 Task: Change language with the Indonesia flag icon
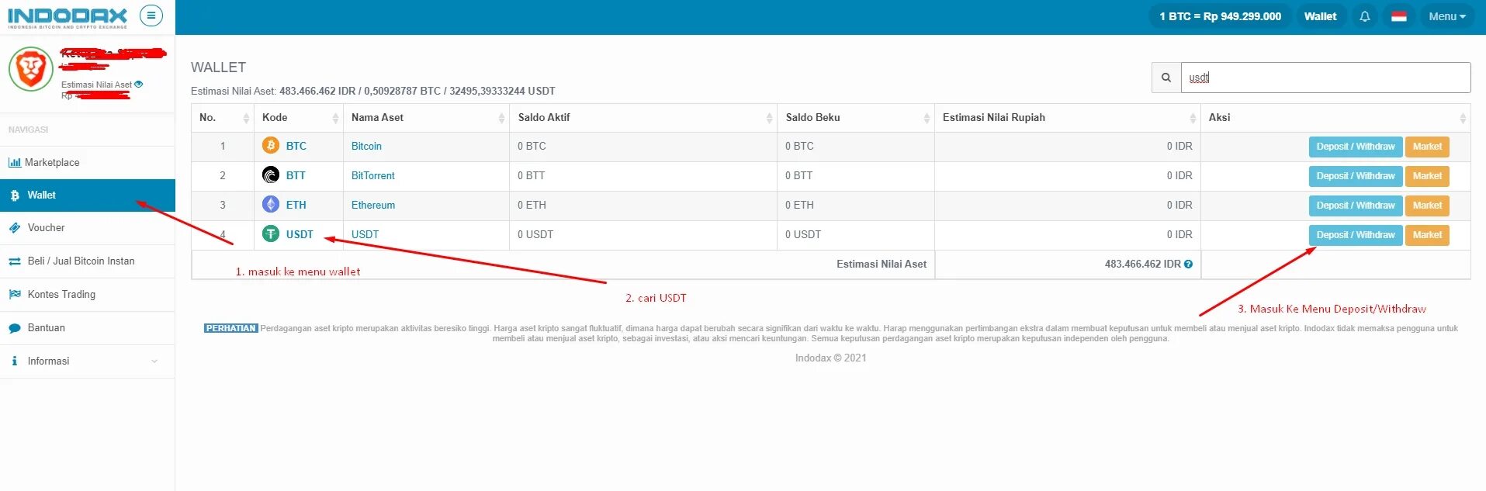pyautogui.click(x=1398, y=16)
